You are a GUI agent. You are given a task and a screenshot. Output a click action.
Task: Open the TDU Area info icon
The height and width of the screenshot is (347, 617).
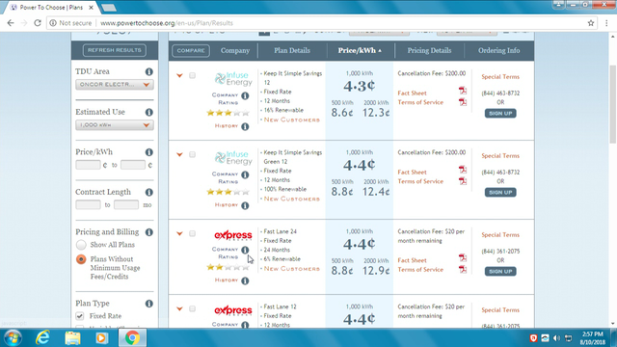tap(148, 71)
